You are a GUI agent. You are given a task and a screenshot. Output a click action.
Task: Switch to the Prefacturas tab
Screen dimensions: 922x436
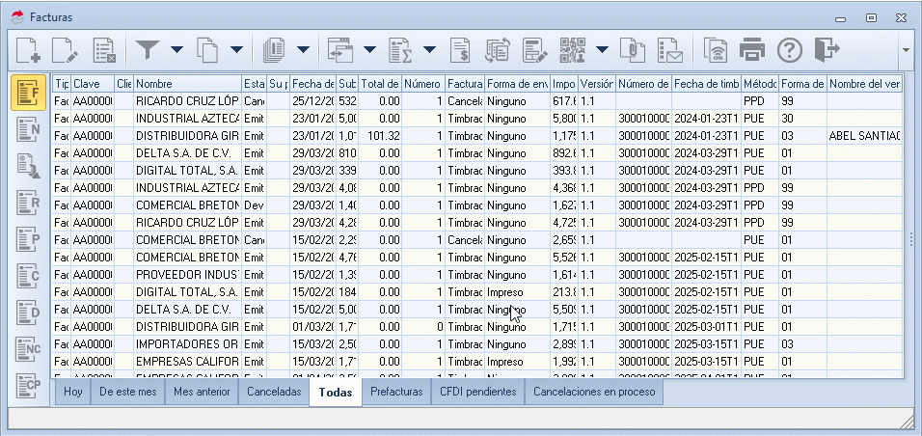(396, 392)
